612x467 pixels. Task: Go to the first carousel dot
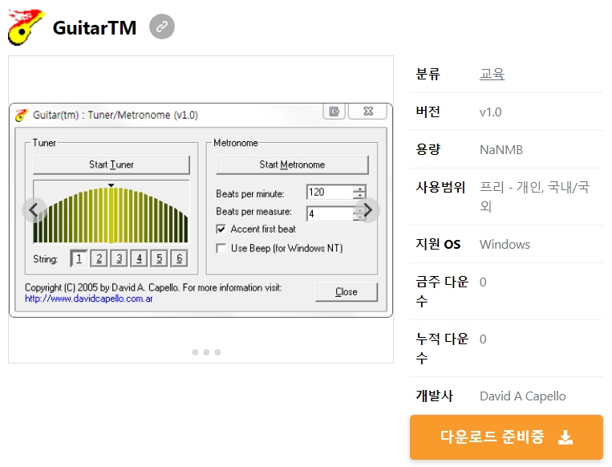[x=195, y=352]
